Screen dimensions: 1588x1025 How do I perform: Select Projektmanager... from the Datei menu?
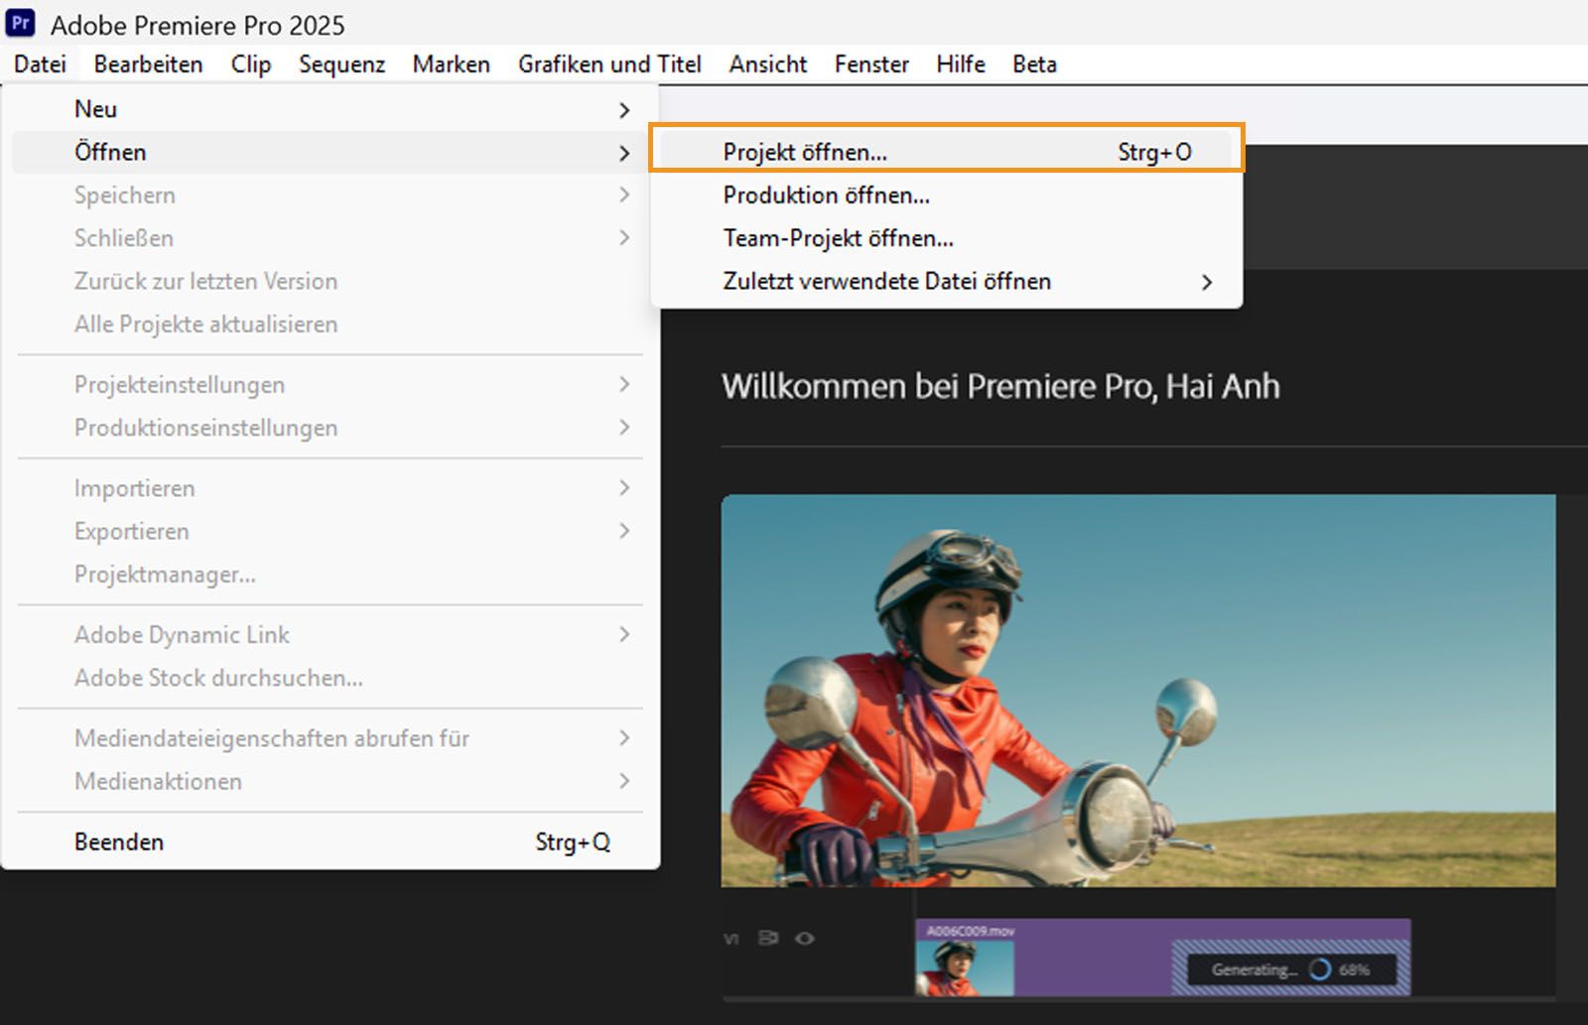[x=331, y=575]
